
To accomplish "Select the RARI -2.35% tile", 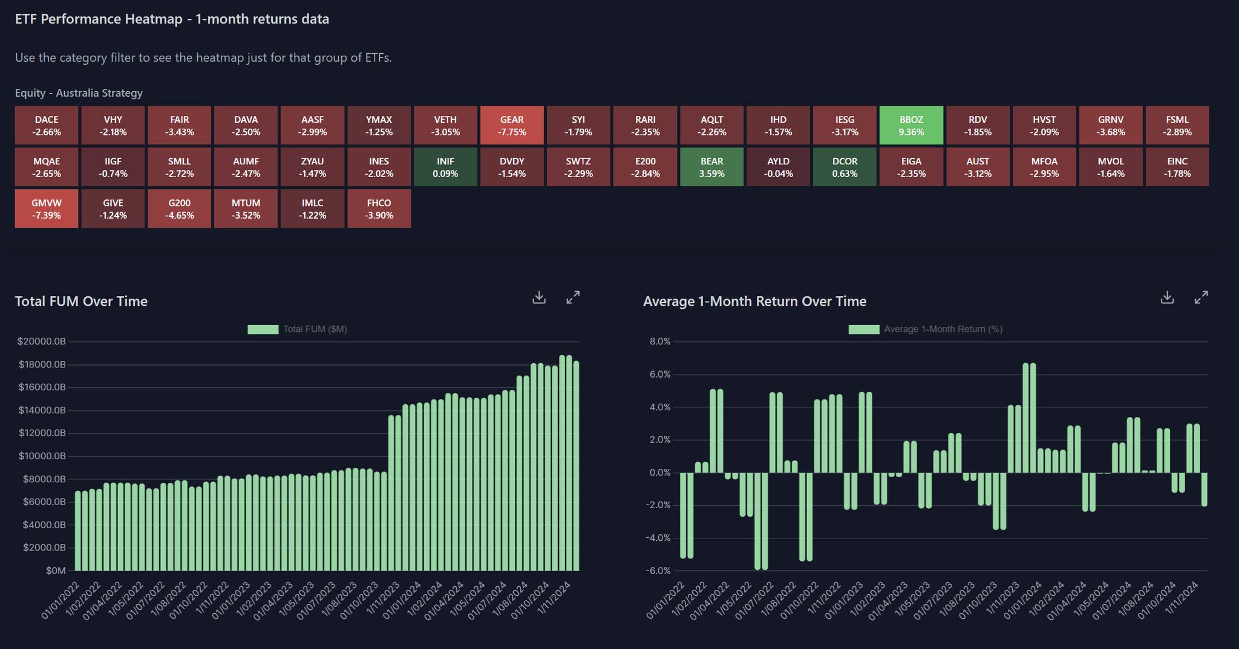I will 645,125.
